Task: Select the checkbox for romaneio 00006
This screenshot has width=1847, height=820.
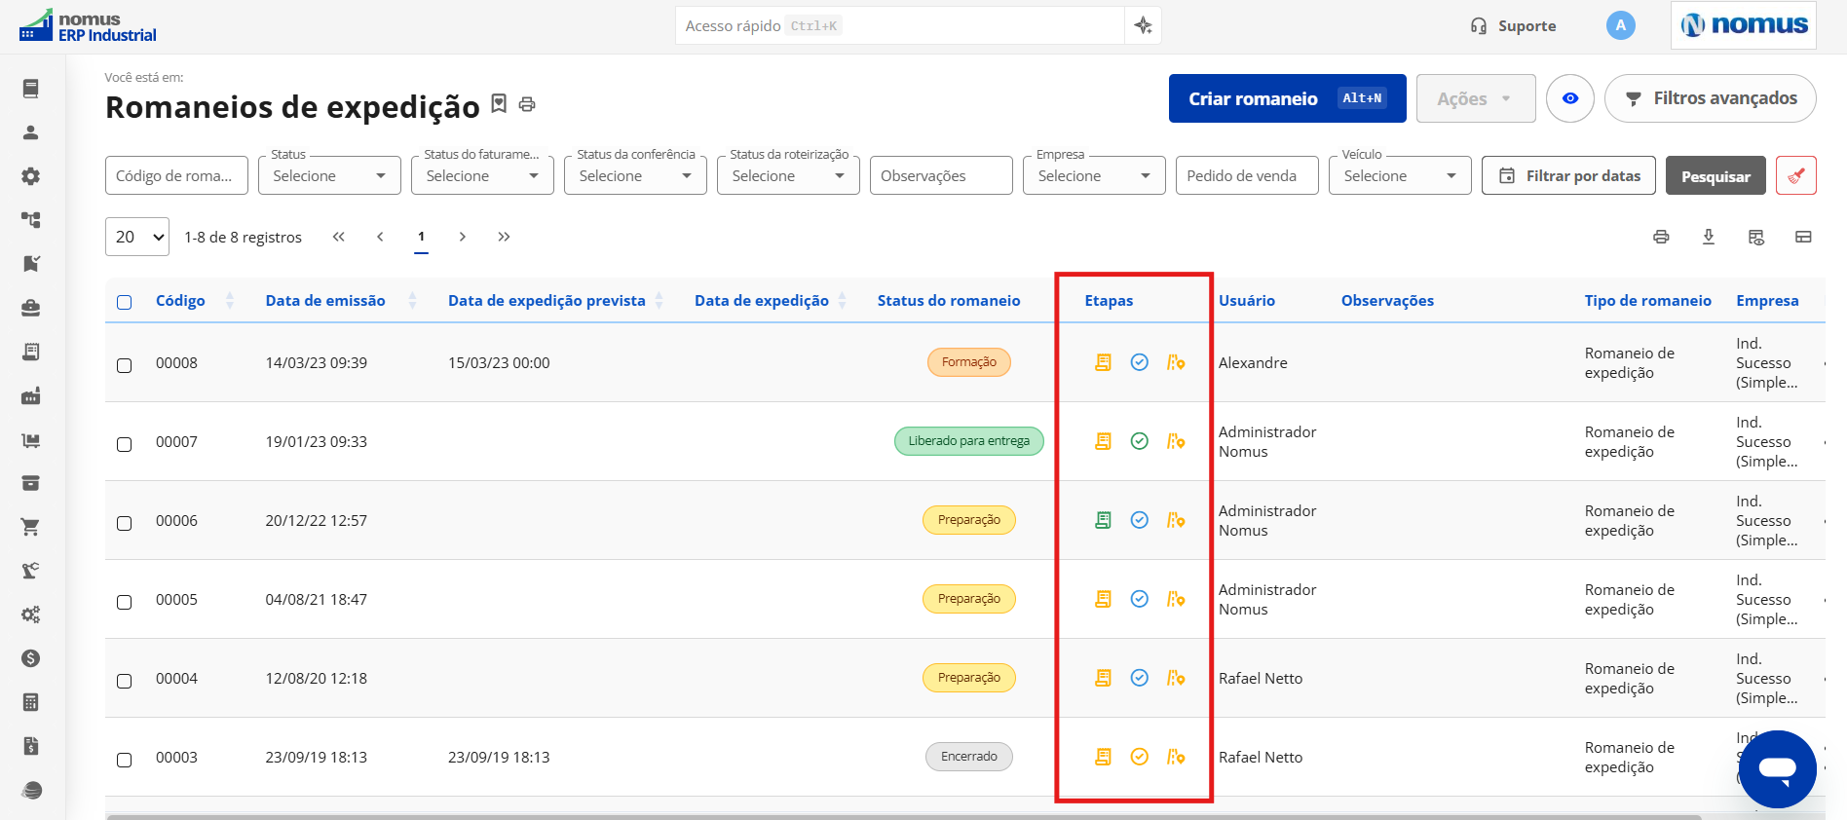Action: pos(125,523)
